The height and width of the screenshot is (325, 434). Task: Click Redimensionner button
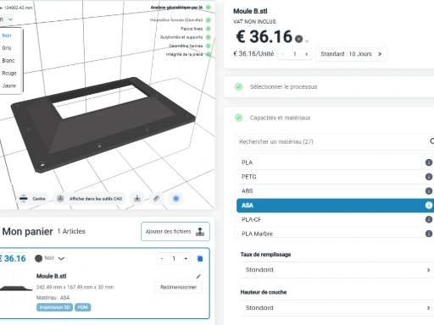click(x=179, y=287)
